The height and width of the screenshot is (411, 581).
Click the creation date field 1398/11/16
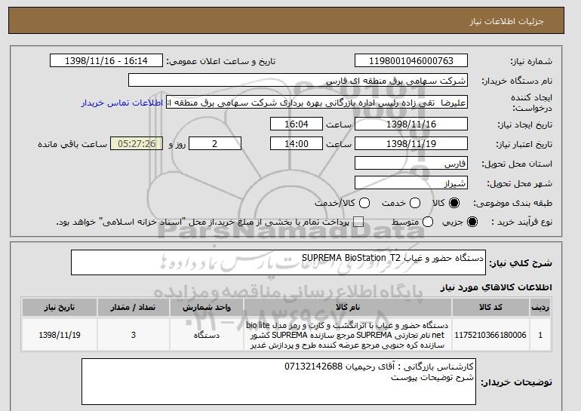[411, 124]
